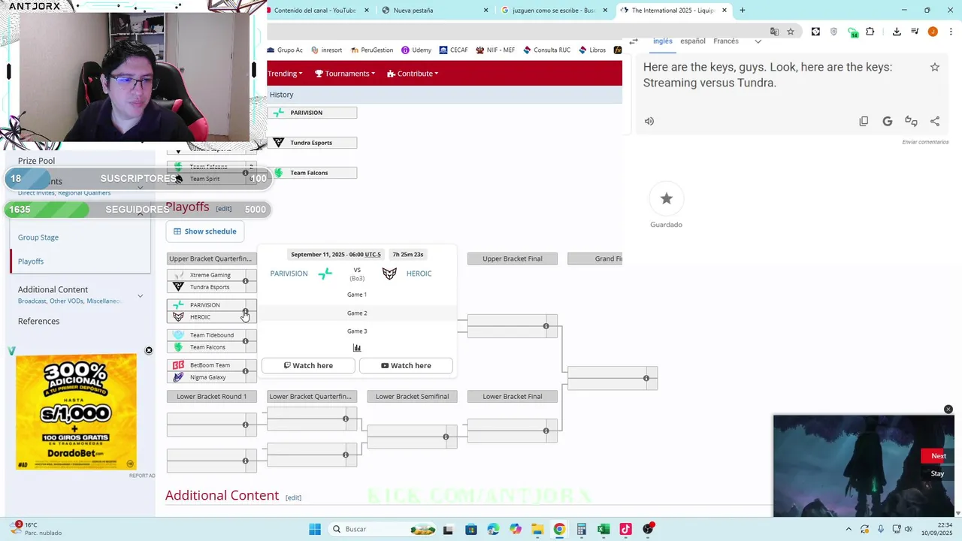The image size is (962, 541).
Task: Open the media controls icon
Action: [915, 32]
